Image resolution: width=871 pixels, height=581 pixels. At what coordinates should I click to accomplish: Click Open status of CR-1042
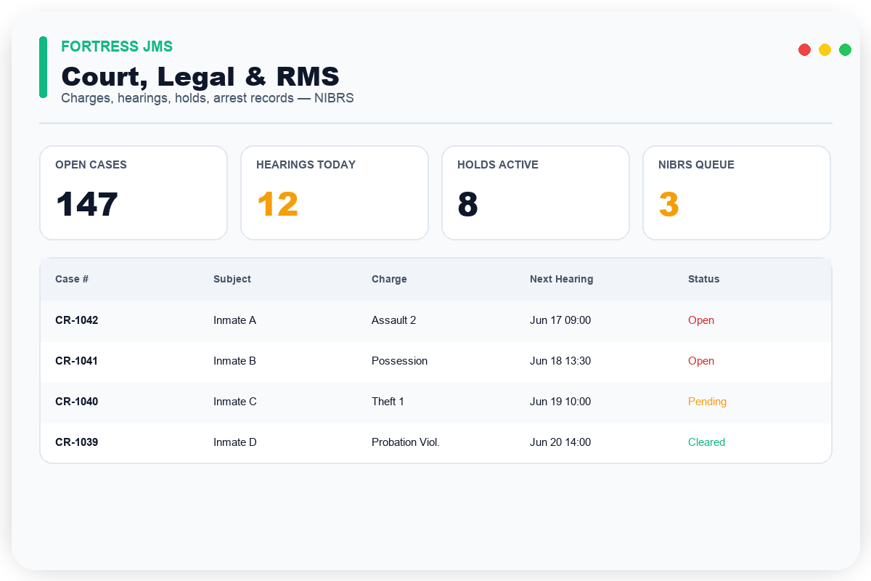(701, 320)
